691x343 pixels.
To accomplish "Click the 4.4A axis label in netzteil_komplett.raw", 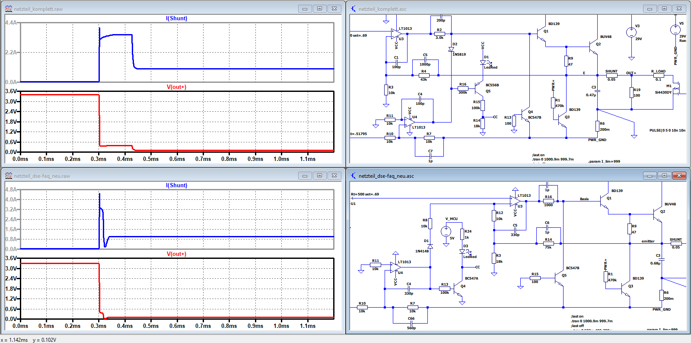I will point(11,22).
